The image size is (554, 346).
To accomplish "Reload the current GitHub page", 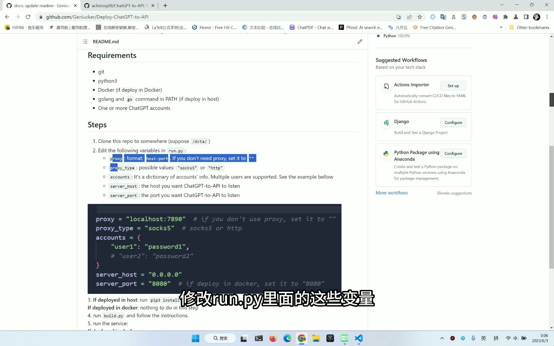I will [28, 17].
